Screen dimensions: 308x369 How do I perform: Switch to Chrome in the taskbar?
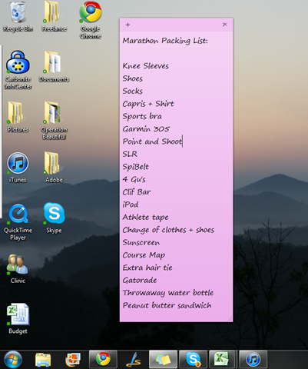[x=103, y=359]
